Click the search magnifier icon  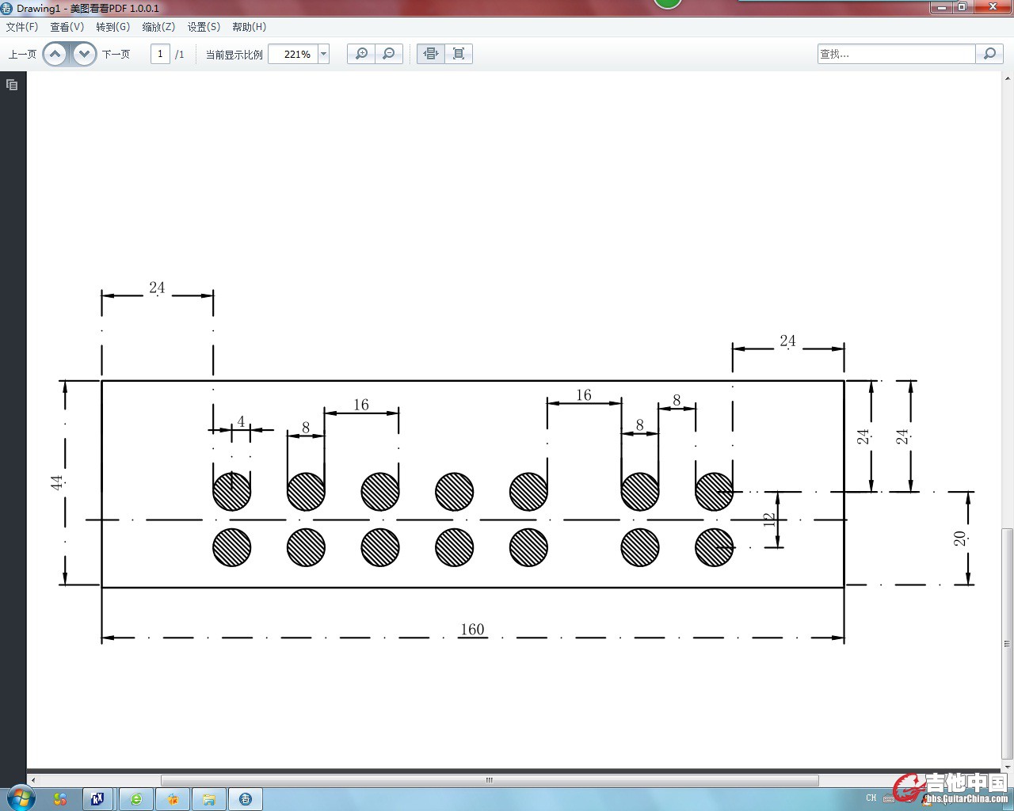(x=989, y=54)
